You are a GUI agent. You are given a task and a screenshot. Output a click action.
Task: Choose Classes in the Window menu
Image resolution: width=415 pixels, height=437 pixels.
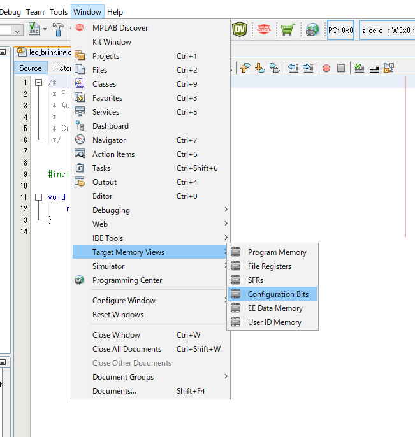(x=151, y=84)
